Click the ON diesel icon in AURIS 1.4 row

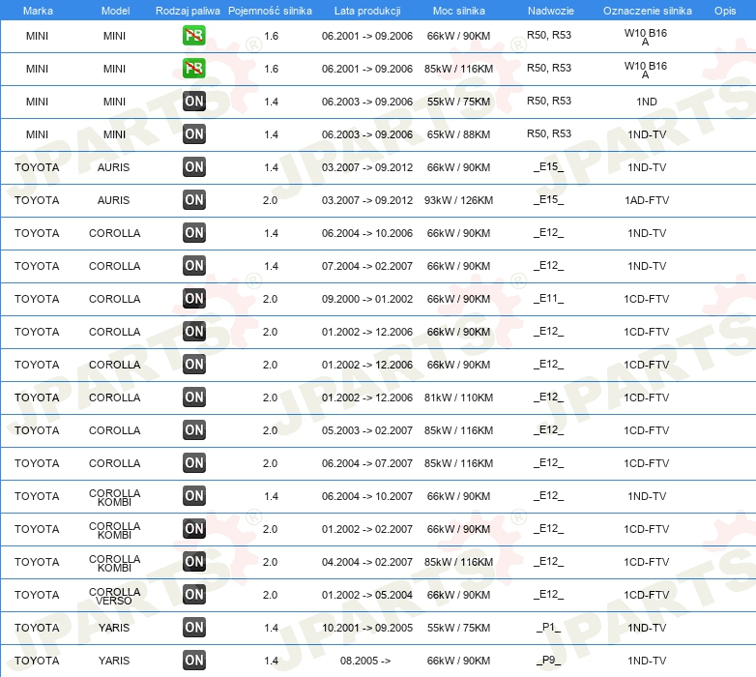[194, 167]
